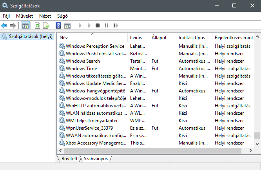Click Fut status of Windows Search
The height and width of the screenshot is (170, 261).
[x=155, y=61]
